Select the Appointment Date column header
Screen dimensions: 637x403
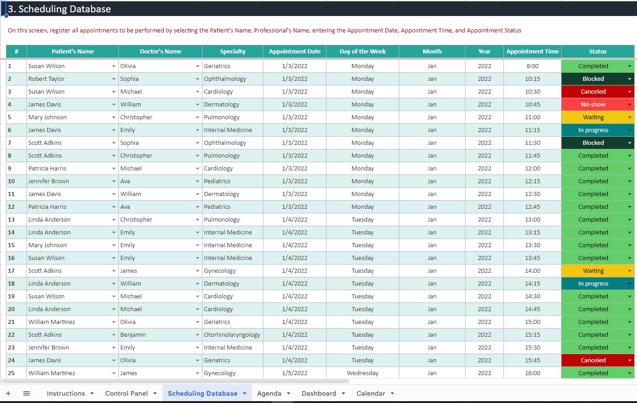pyautogui.click(x=294, y=52)
